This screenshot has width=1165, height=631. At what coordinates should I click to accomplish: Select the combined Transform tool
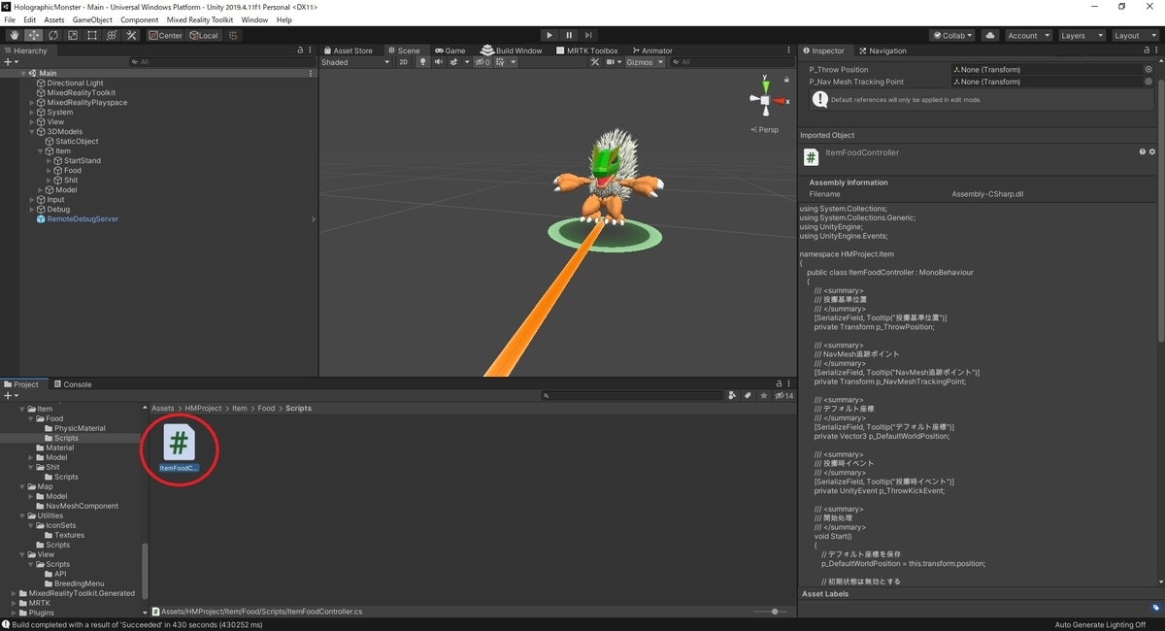click(112, 35)
